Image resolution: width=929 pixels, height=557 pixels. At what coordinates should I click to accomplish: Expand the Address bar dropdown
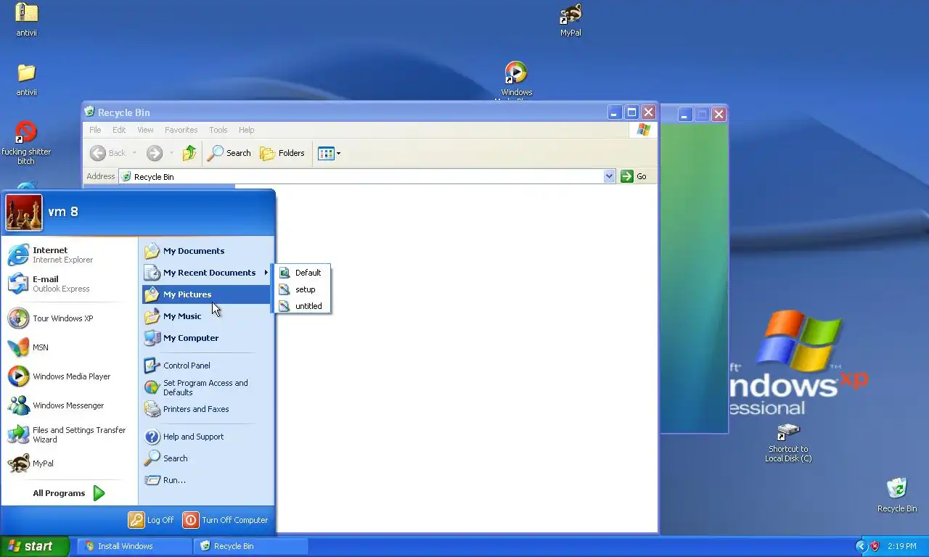610,176
